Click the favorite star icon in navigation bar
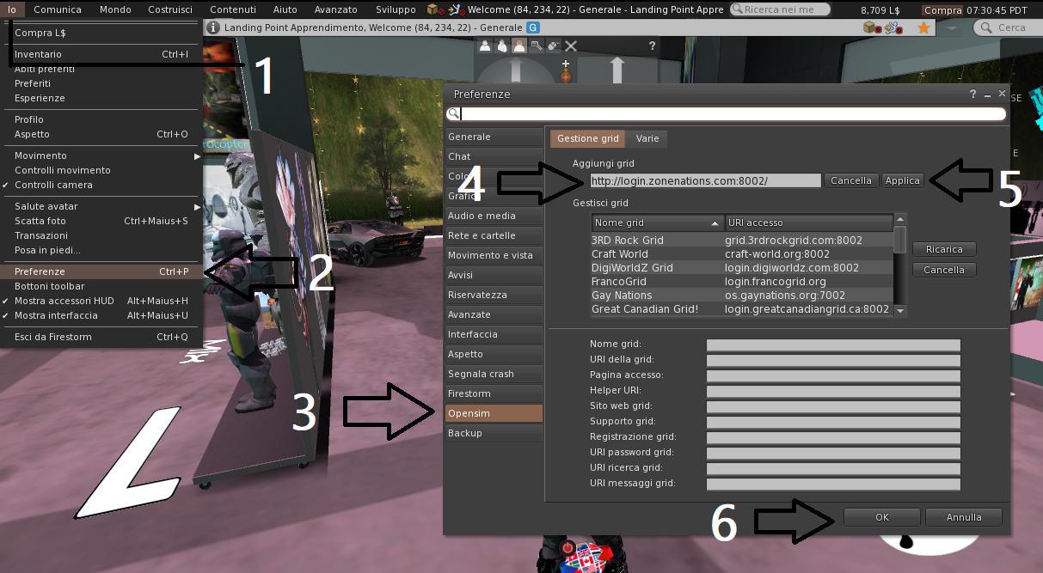1043x573 pixels. (x=923, y=27)
